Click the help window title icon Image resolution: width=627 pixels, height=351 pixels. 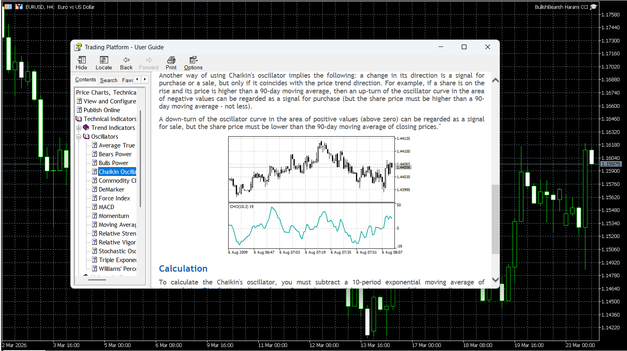click(x=78, y=47)
